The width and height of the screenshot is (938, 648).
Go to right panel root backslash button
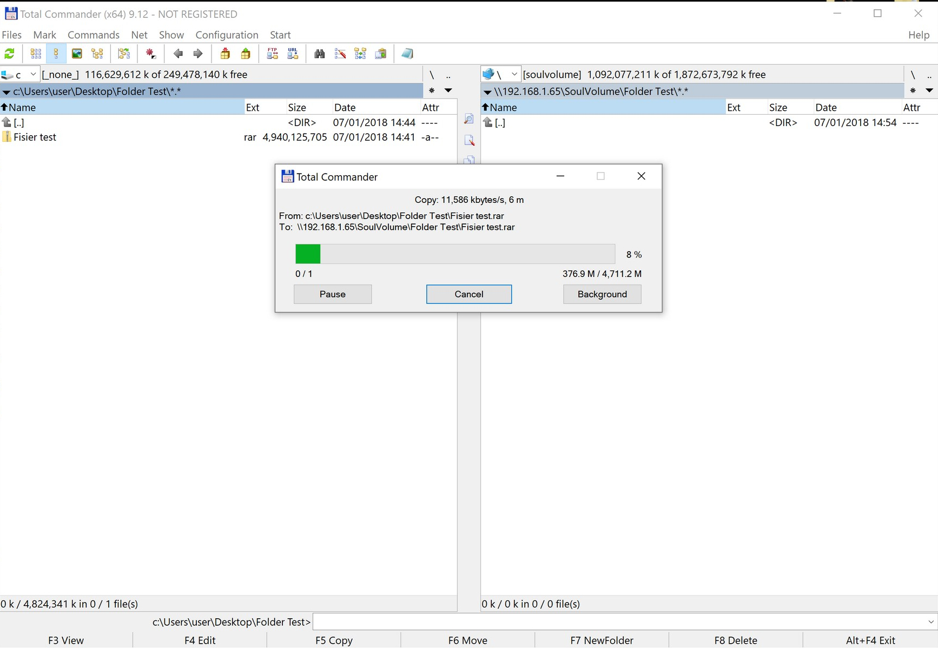coord(913,75)
